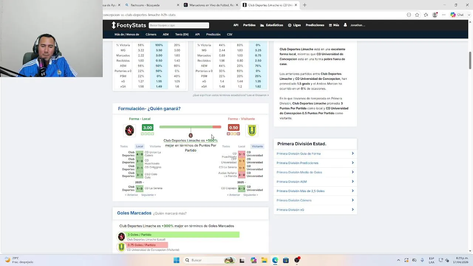Select Local filter under Forma Visitante
The image size is (473, 266).
[242, 146]
